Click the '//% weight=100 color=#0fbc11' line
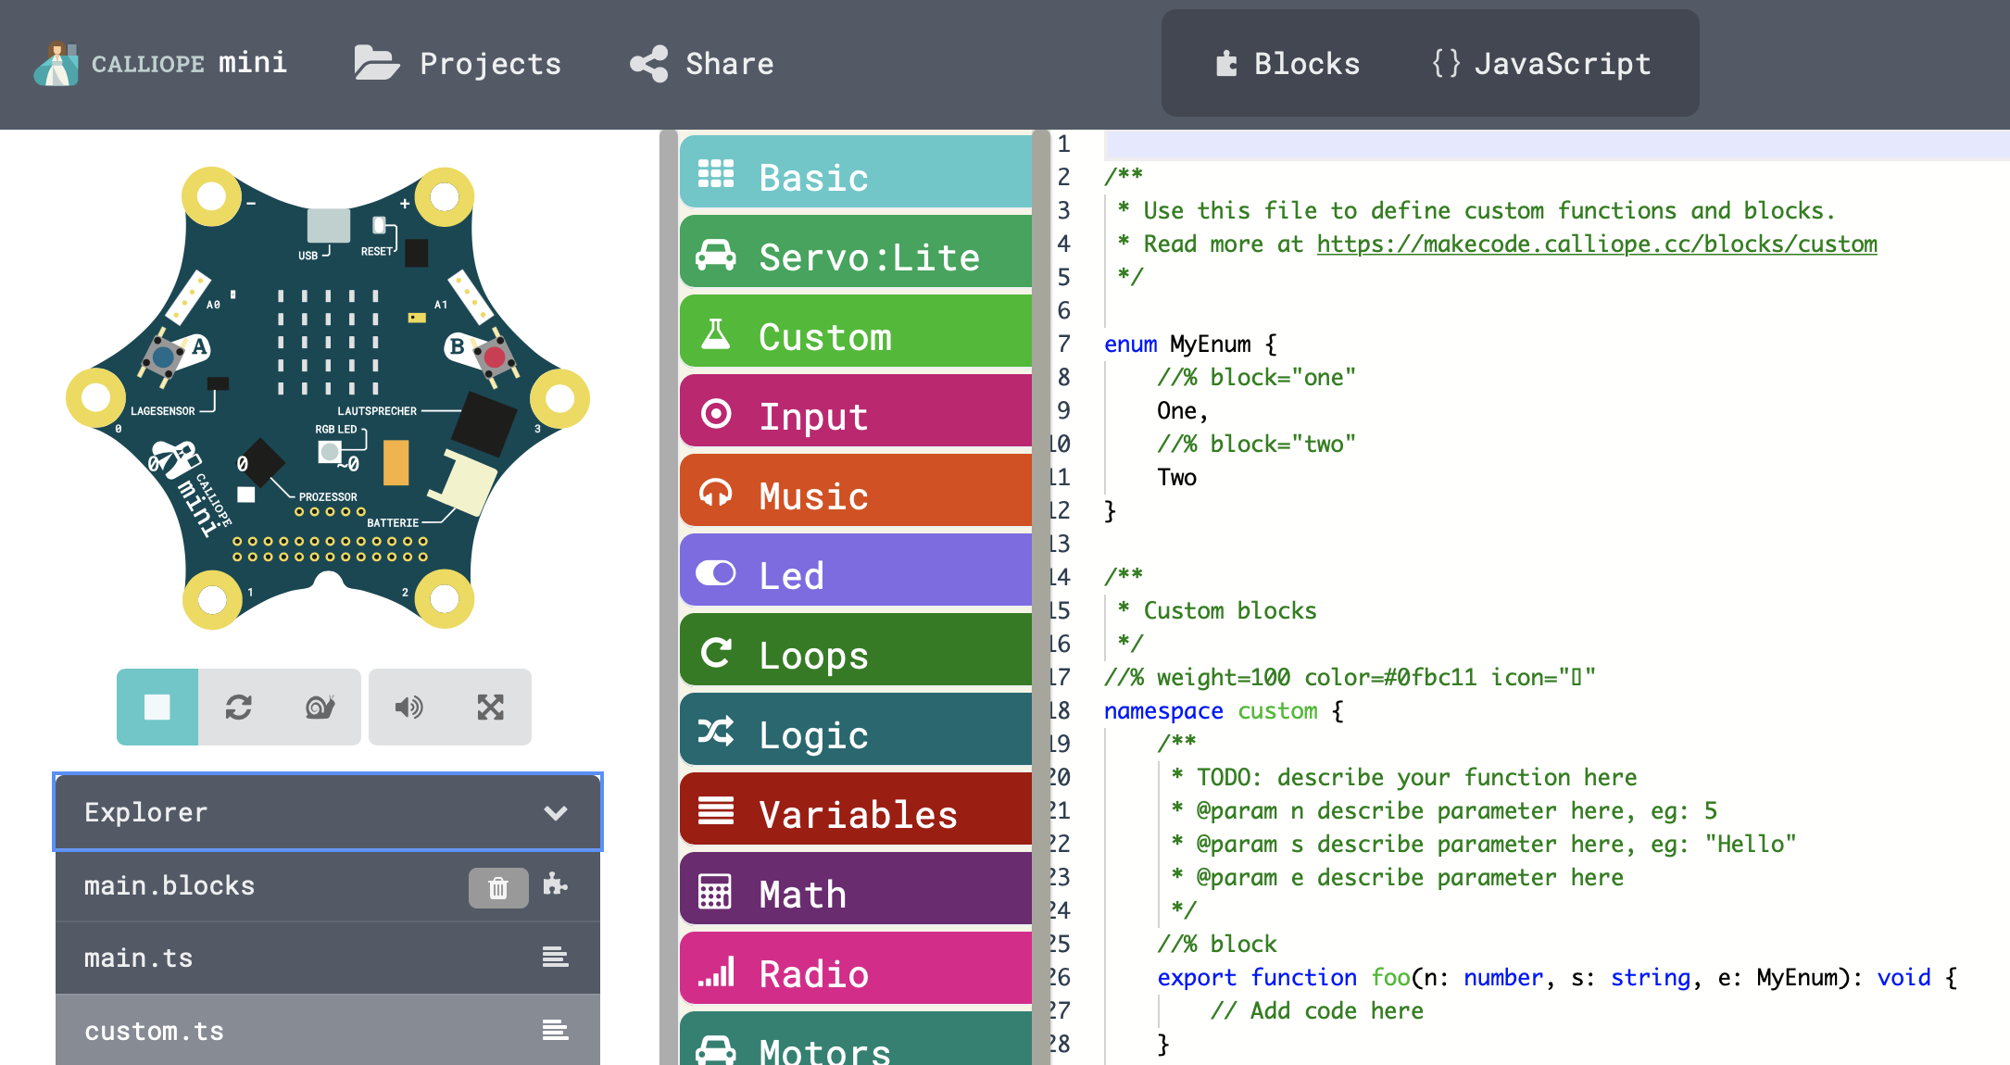 (x=1350, y=677)
